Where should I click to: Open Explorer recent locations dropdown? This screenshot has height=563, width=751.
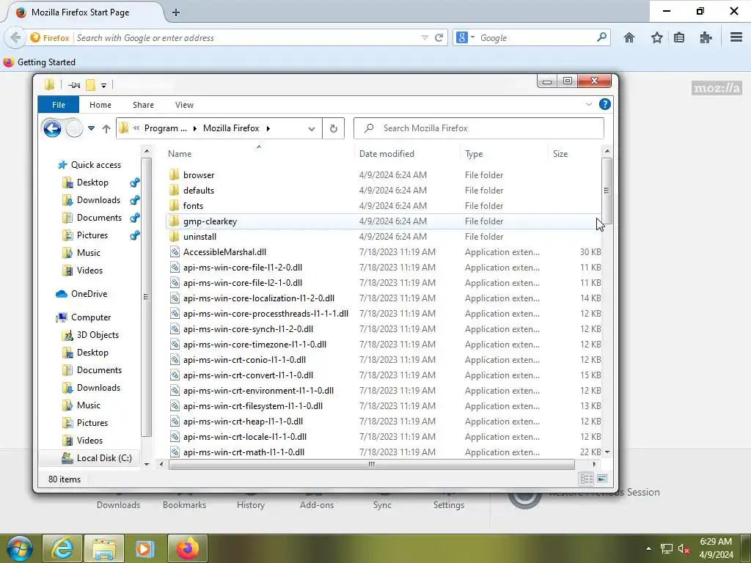coord(91,128)
